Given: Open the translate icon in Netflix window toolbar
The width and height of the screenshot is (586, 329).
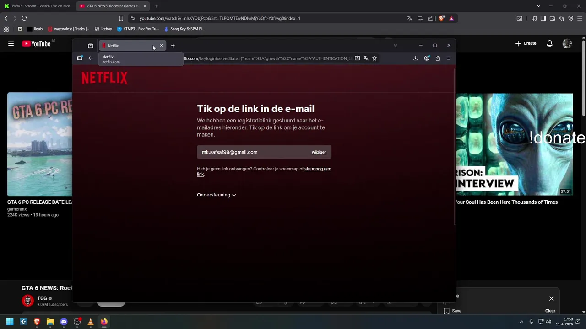Looking at the screenshot, I should coord(366,58).
